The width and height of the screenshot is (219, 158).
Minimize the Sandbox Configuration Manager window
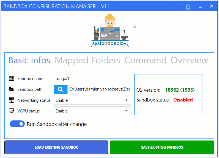click(200, 6)
